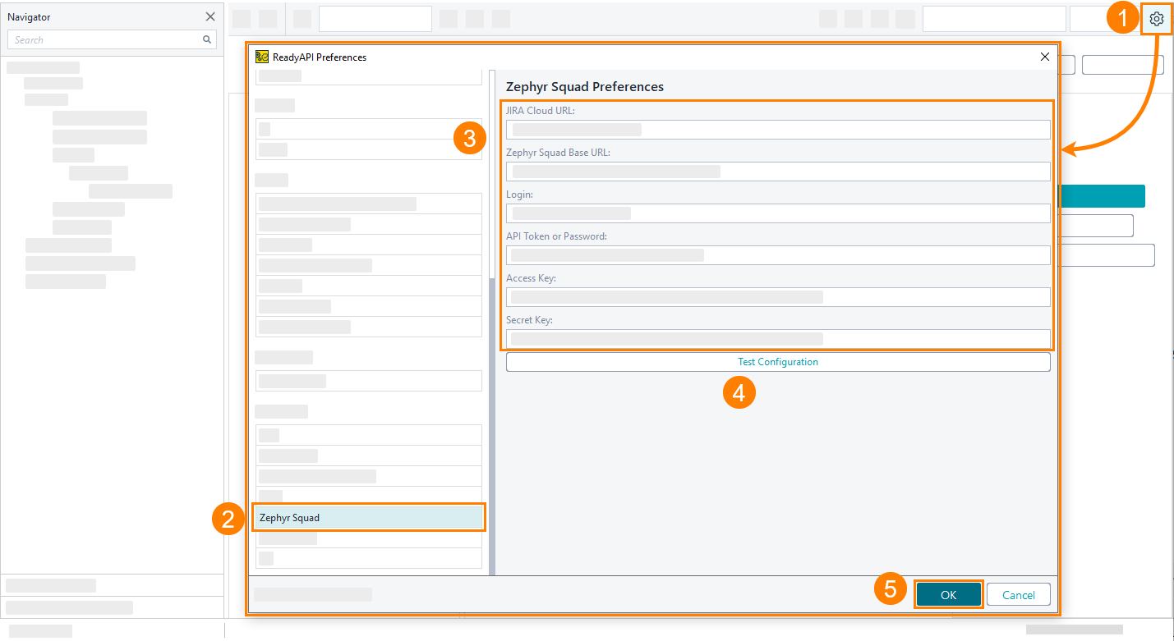Open ReadyAPI settings via the gear icon

(x=1157, y=18)
